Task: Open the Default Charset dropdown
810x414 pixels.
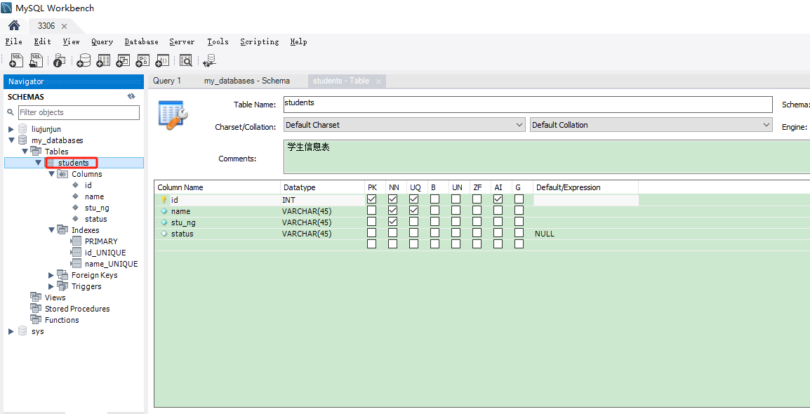Action: click(x=404, y=125)
